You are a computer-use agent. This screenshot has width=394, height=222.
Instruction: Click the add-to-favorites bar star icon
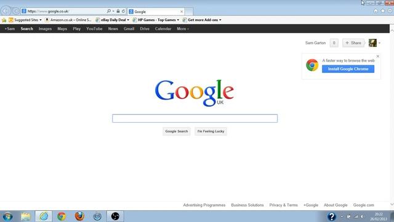(4, 20)
